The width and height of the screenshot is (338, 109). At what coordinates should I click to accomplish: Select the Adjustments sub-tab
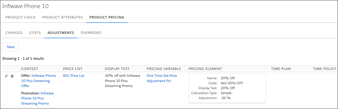[x=61, y=33]
